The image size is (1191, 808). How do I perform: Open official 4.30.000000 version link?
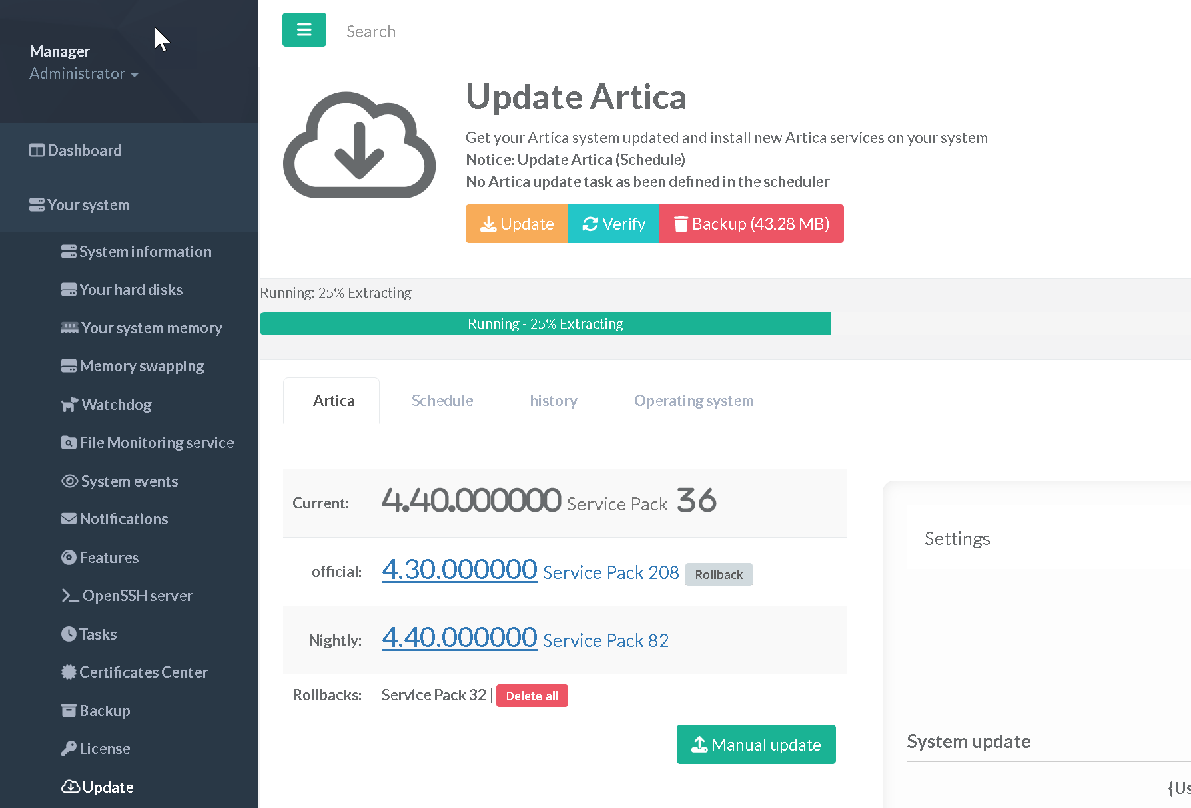coord(459,570)
